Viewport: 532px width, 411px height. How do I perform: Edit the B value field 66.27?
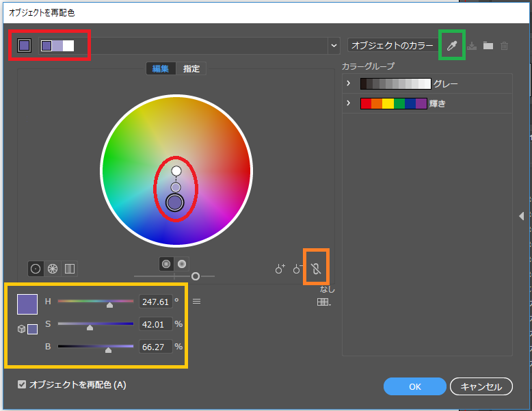(155, 347)
